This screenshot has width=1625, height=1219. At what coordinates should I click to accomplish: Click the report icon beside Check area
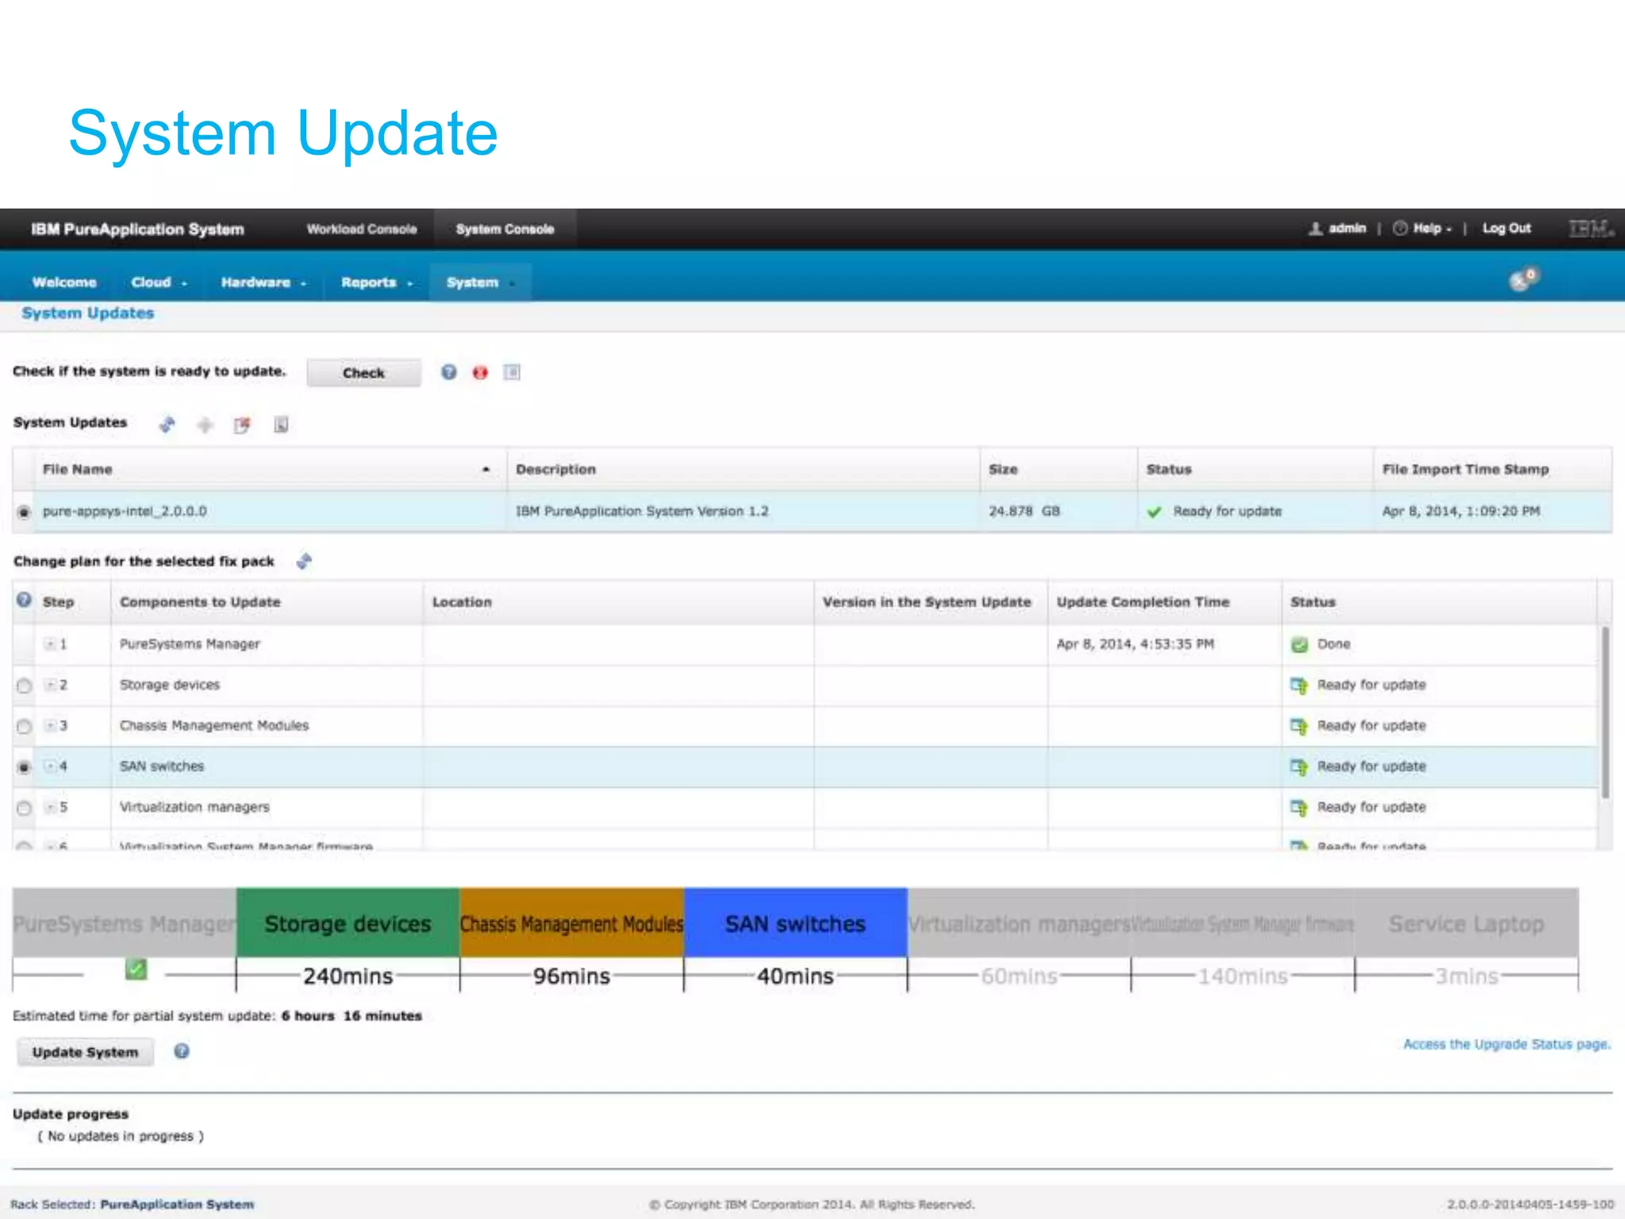[x=512, y=372]
